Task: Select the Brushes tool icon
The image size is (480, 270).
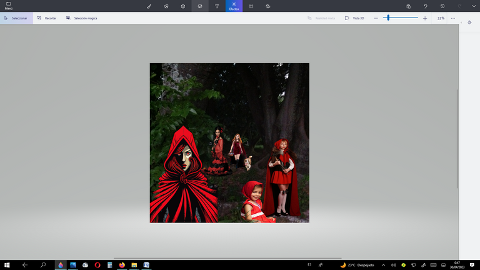Action: pyautogui.click(x=149, y=6)
